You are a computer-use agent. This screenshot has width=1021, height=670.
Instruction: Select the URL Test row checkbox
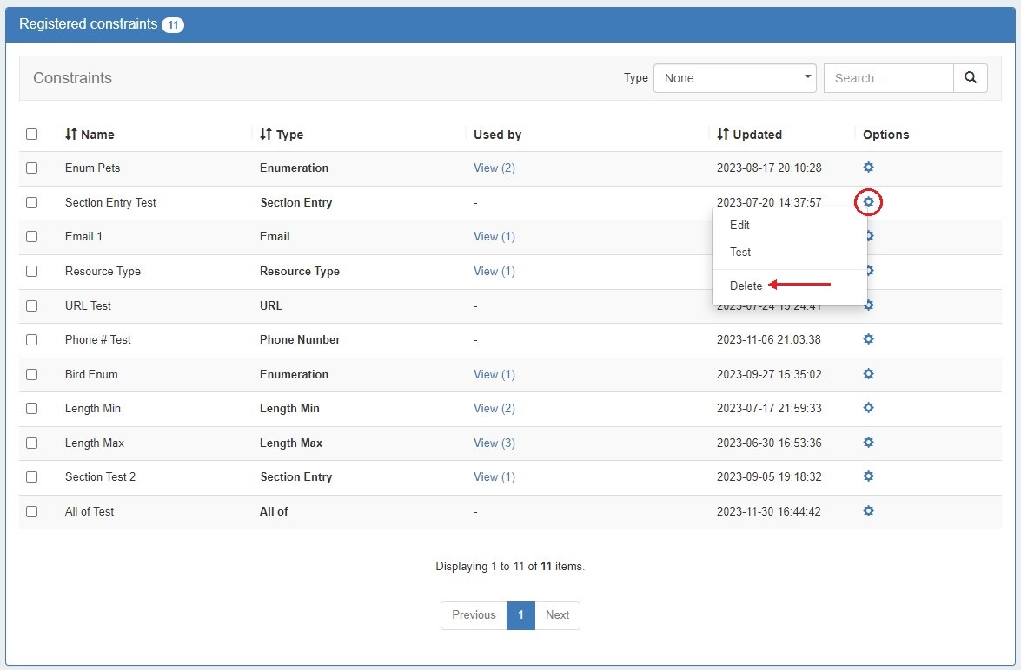click(32, 305)
